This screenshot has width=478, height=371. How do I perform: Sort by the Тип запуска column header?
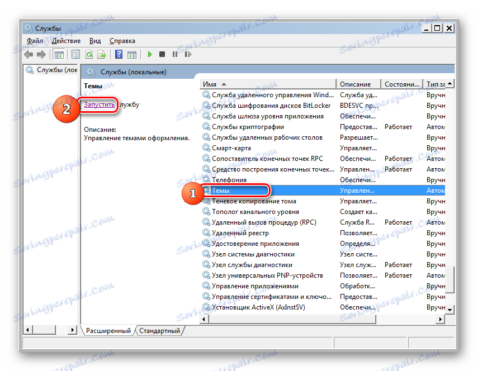[x=434, y=84]
